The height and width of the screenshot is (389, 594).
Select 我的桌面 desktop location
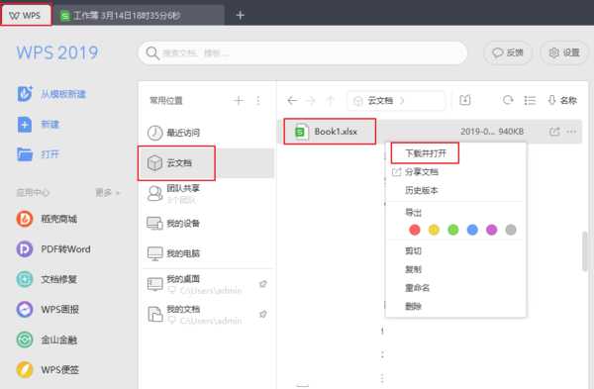point(207,284)
